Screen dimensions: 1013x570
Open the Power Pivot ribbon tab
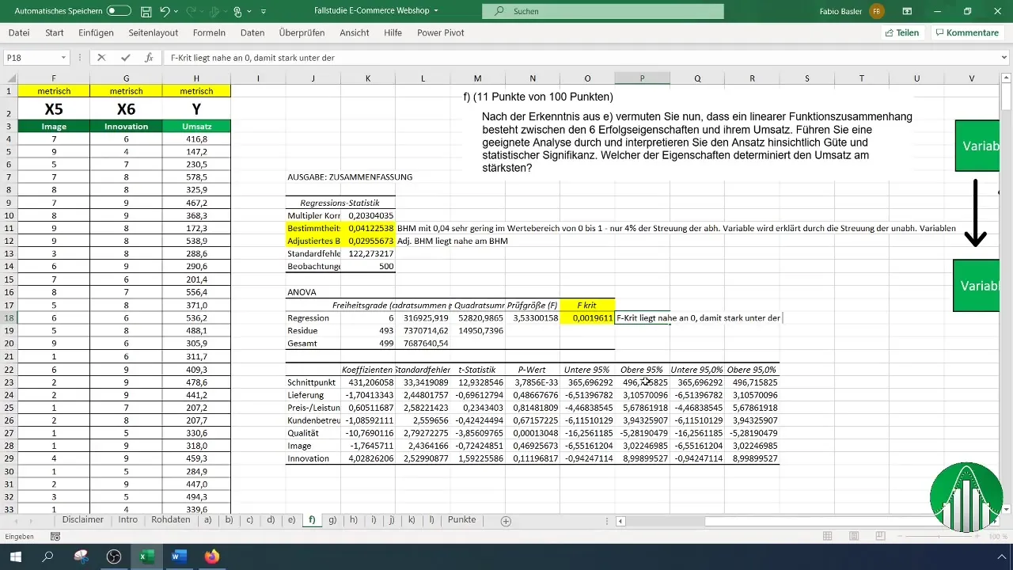[x=441, y=32]
